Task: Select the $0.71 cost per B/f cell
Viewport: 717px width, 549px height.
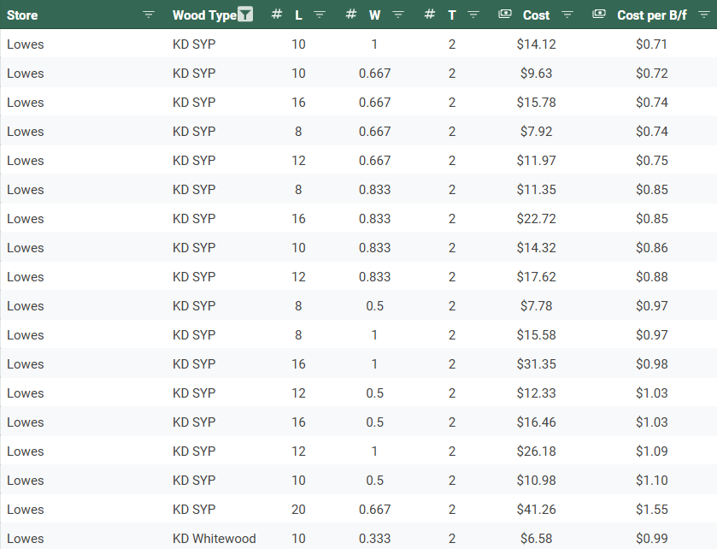Action: coord(651,44)
